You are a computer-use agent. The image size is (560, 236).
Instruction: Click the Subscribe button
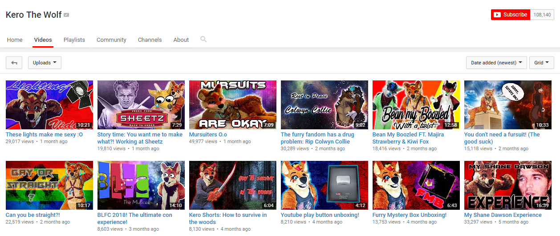pyautogui.click(x=511, y=15)
